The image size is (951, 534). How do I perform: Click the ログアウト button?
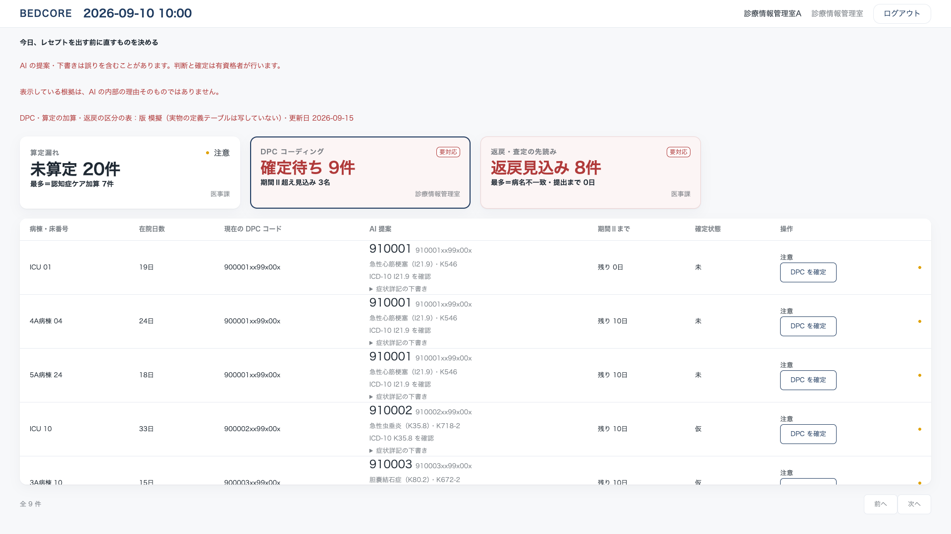(x=902, y=14)
